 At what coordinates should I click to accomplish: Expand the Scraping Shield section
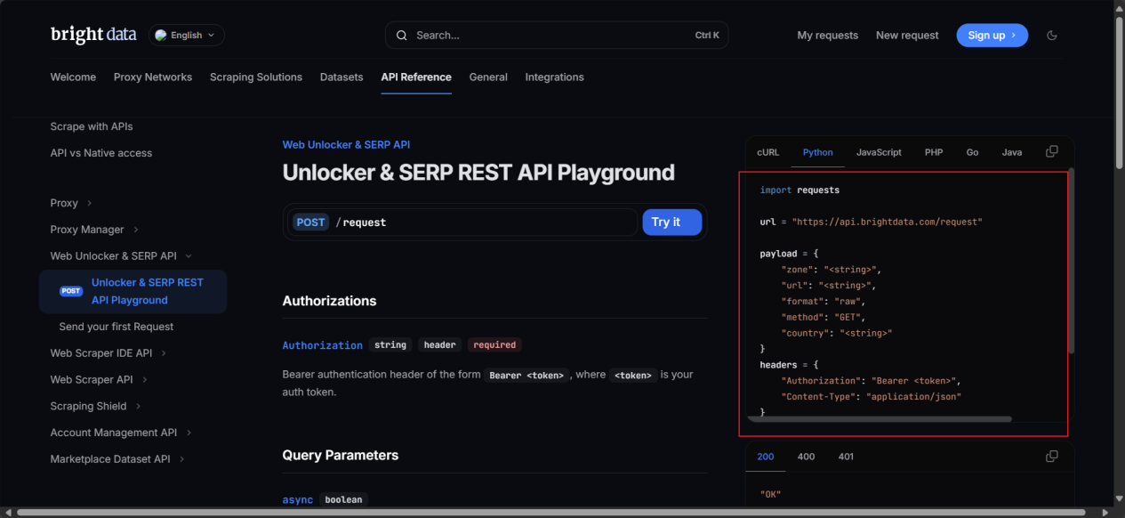click(96, 407)
